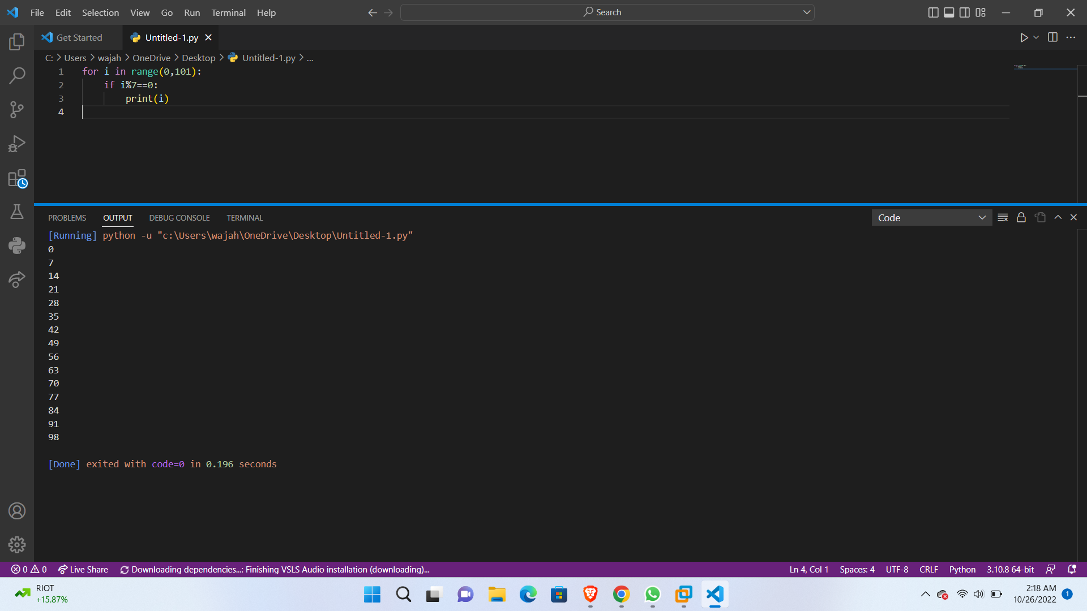Switch to the TERMINAL panel tab
The height and width of the screenshot is (611, 1087).
(x=245, y=218)
